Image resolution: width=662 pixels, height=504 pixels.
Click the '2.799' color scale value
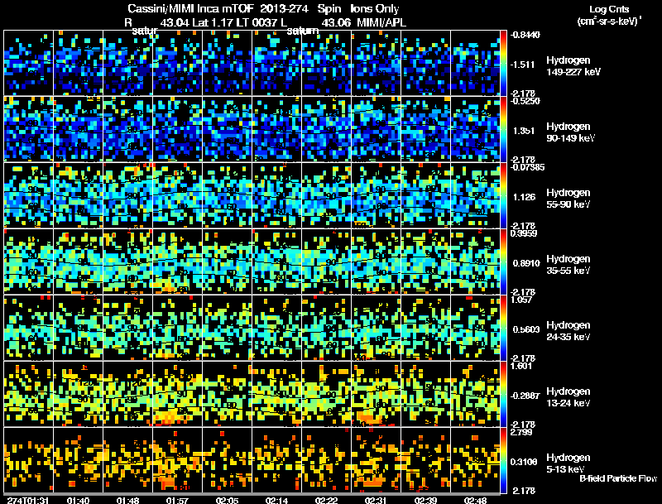tap(521, 432)
